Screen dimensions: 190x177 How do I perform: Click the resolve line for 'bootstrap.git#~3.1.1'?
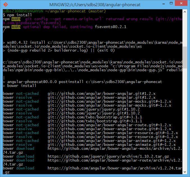[72, 121]
